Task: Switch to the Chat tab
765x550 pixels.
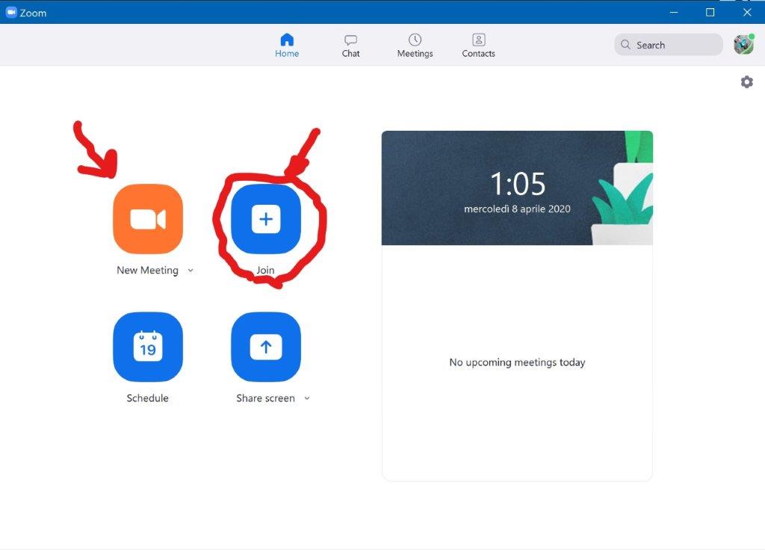Action: pyautogui.click(x=350, y=46)
